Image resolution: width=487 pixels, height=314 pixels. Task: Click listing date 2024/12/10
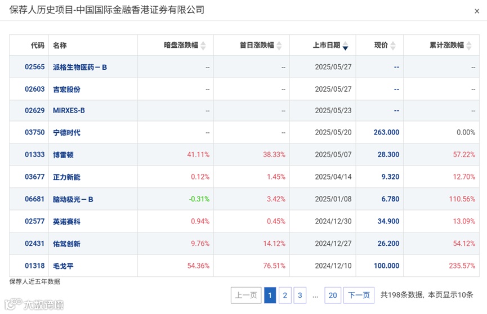pyautogui.click(x=333, y=266)
